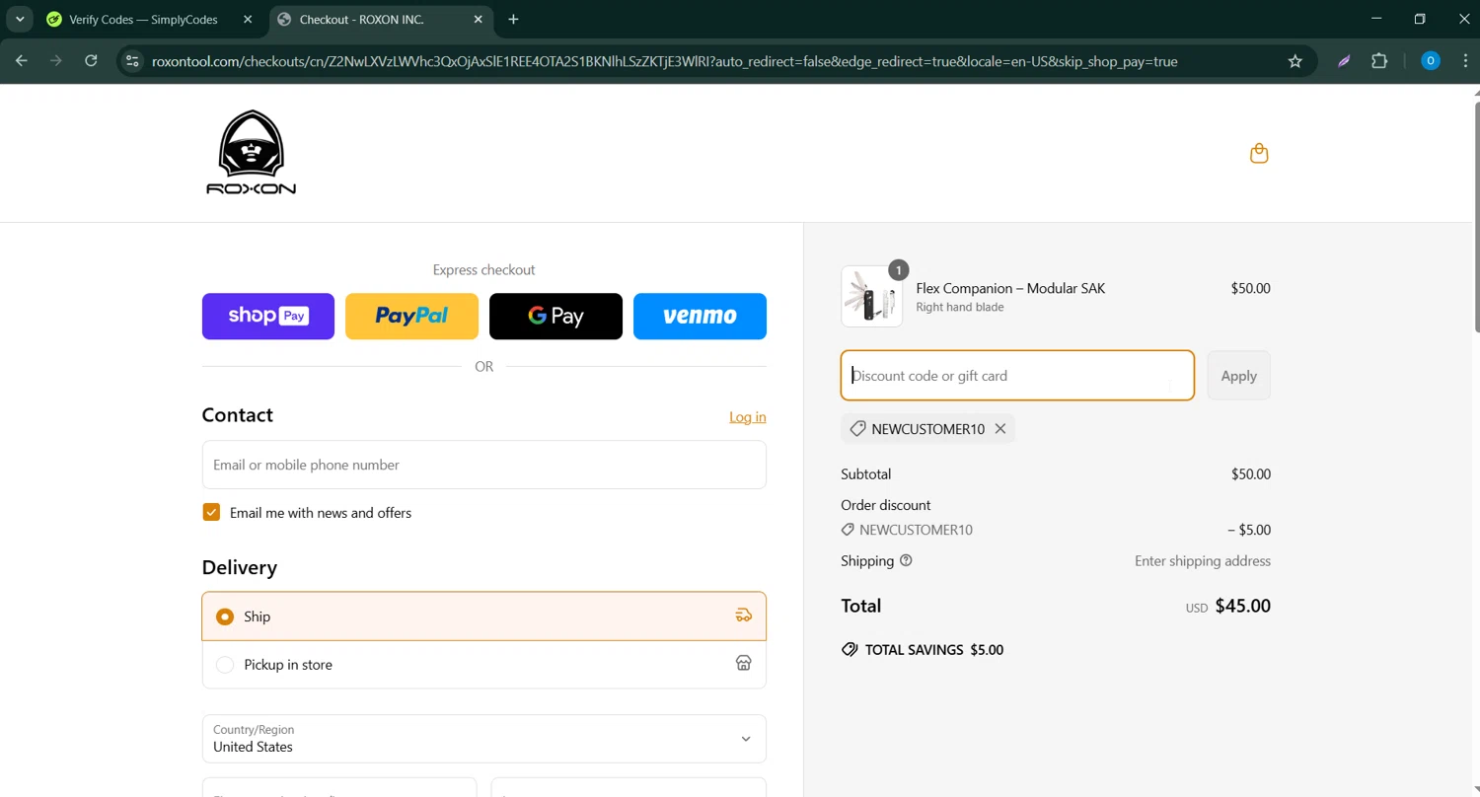Pay with PayPal
This screenshot has height=797, width=1480.
pyautogui.click(x=411, y=316)
